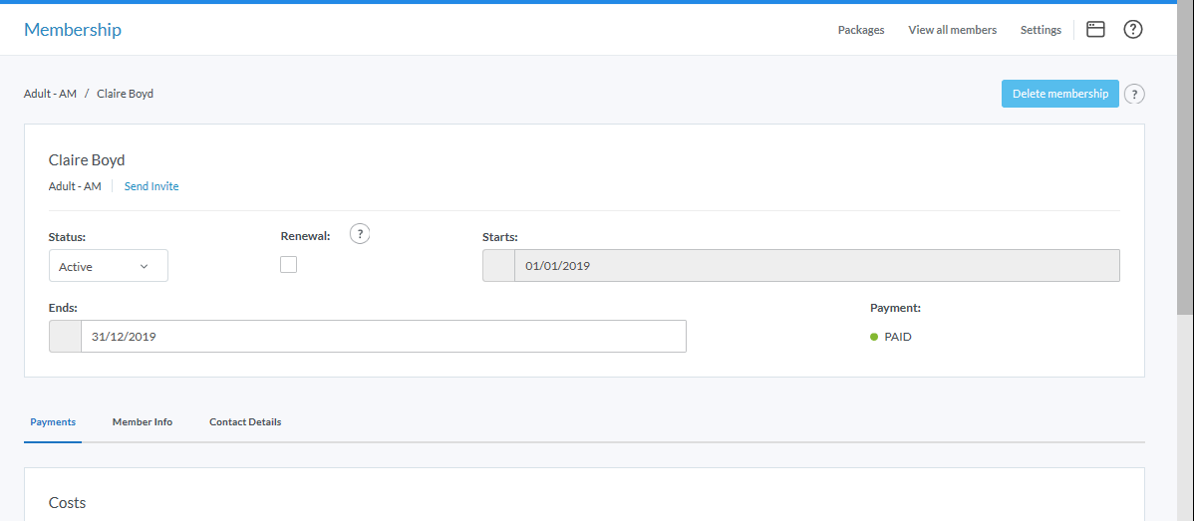Open the help icon in top header
Image resolution: width=1194 pixels, height=521 pixels.
pyautogui.click(x=1132, y=30)
